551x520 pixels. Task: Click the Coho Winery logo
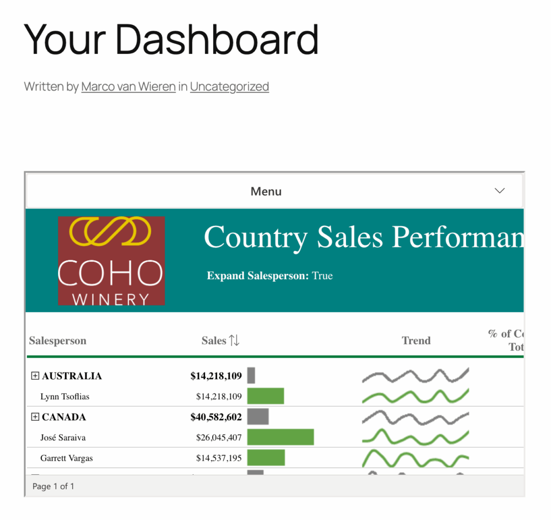click(111, 261)
